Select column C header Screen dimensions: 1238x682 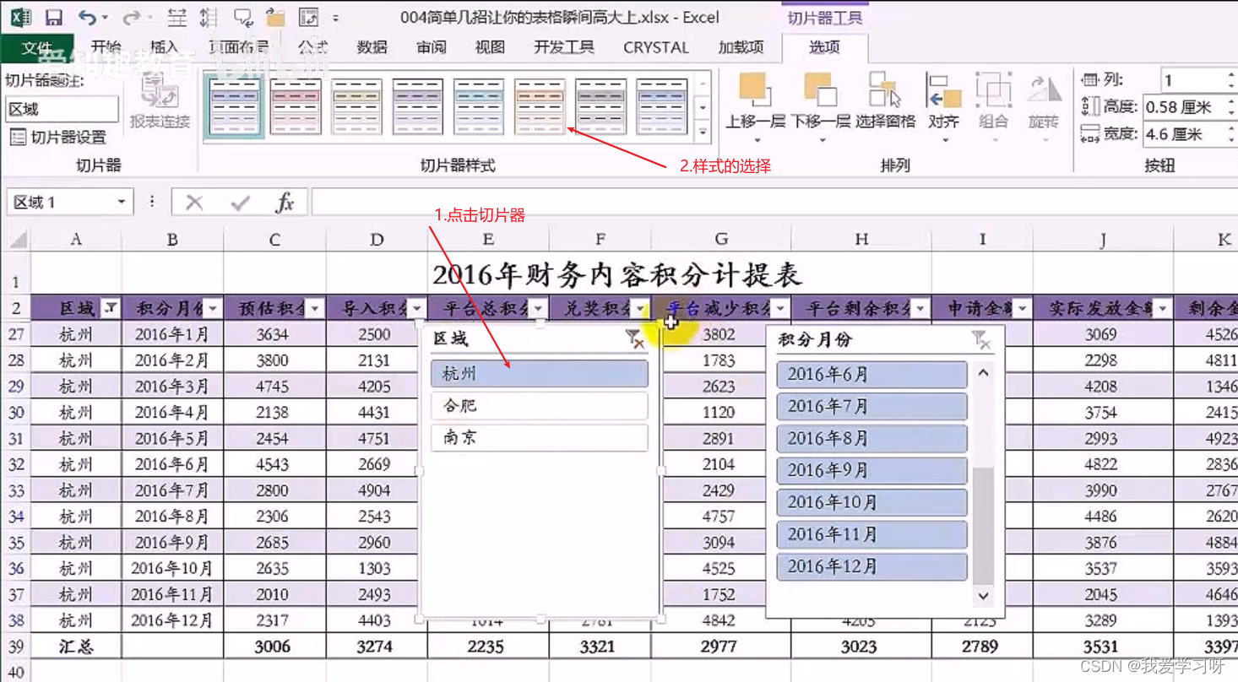(x=274, y=240)
